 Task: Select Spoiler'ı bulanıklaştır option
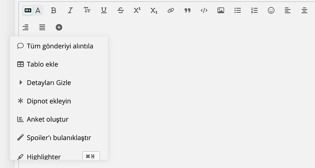click(x=59, y=138)
